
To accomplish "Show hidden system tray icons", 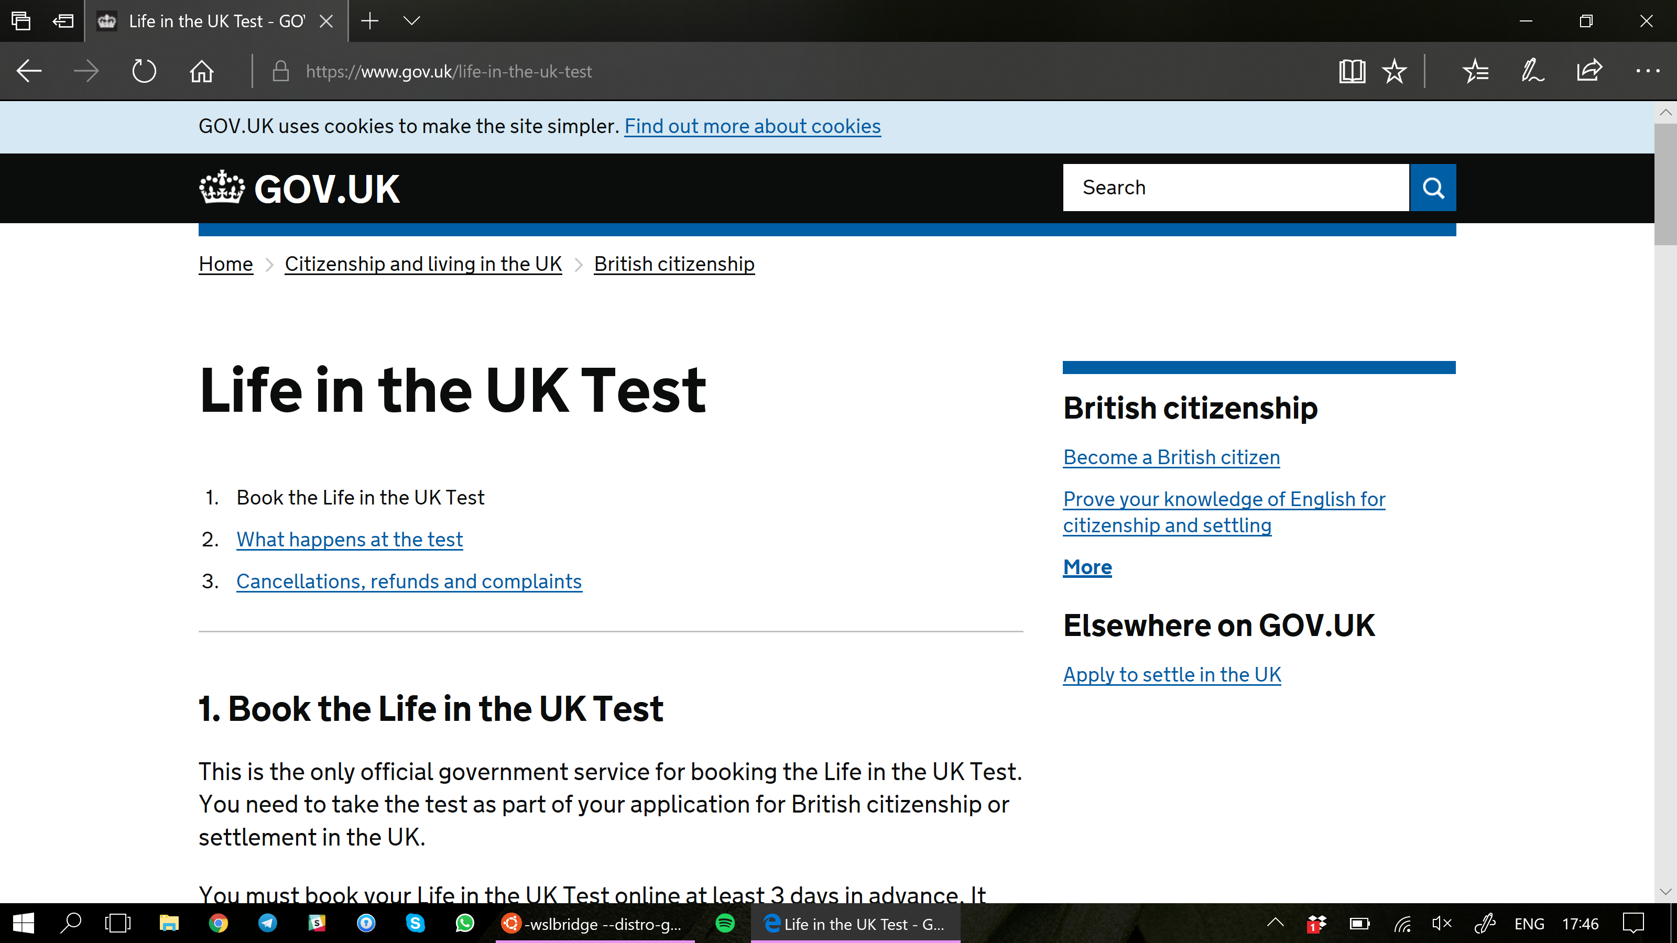I will [1275, 924].
